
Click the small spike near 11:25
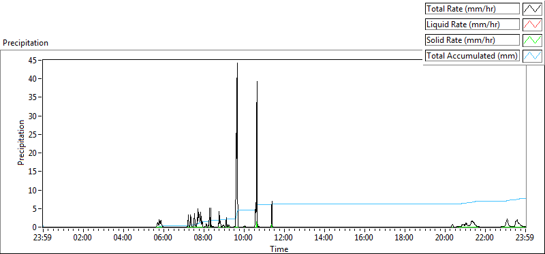272,202
